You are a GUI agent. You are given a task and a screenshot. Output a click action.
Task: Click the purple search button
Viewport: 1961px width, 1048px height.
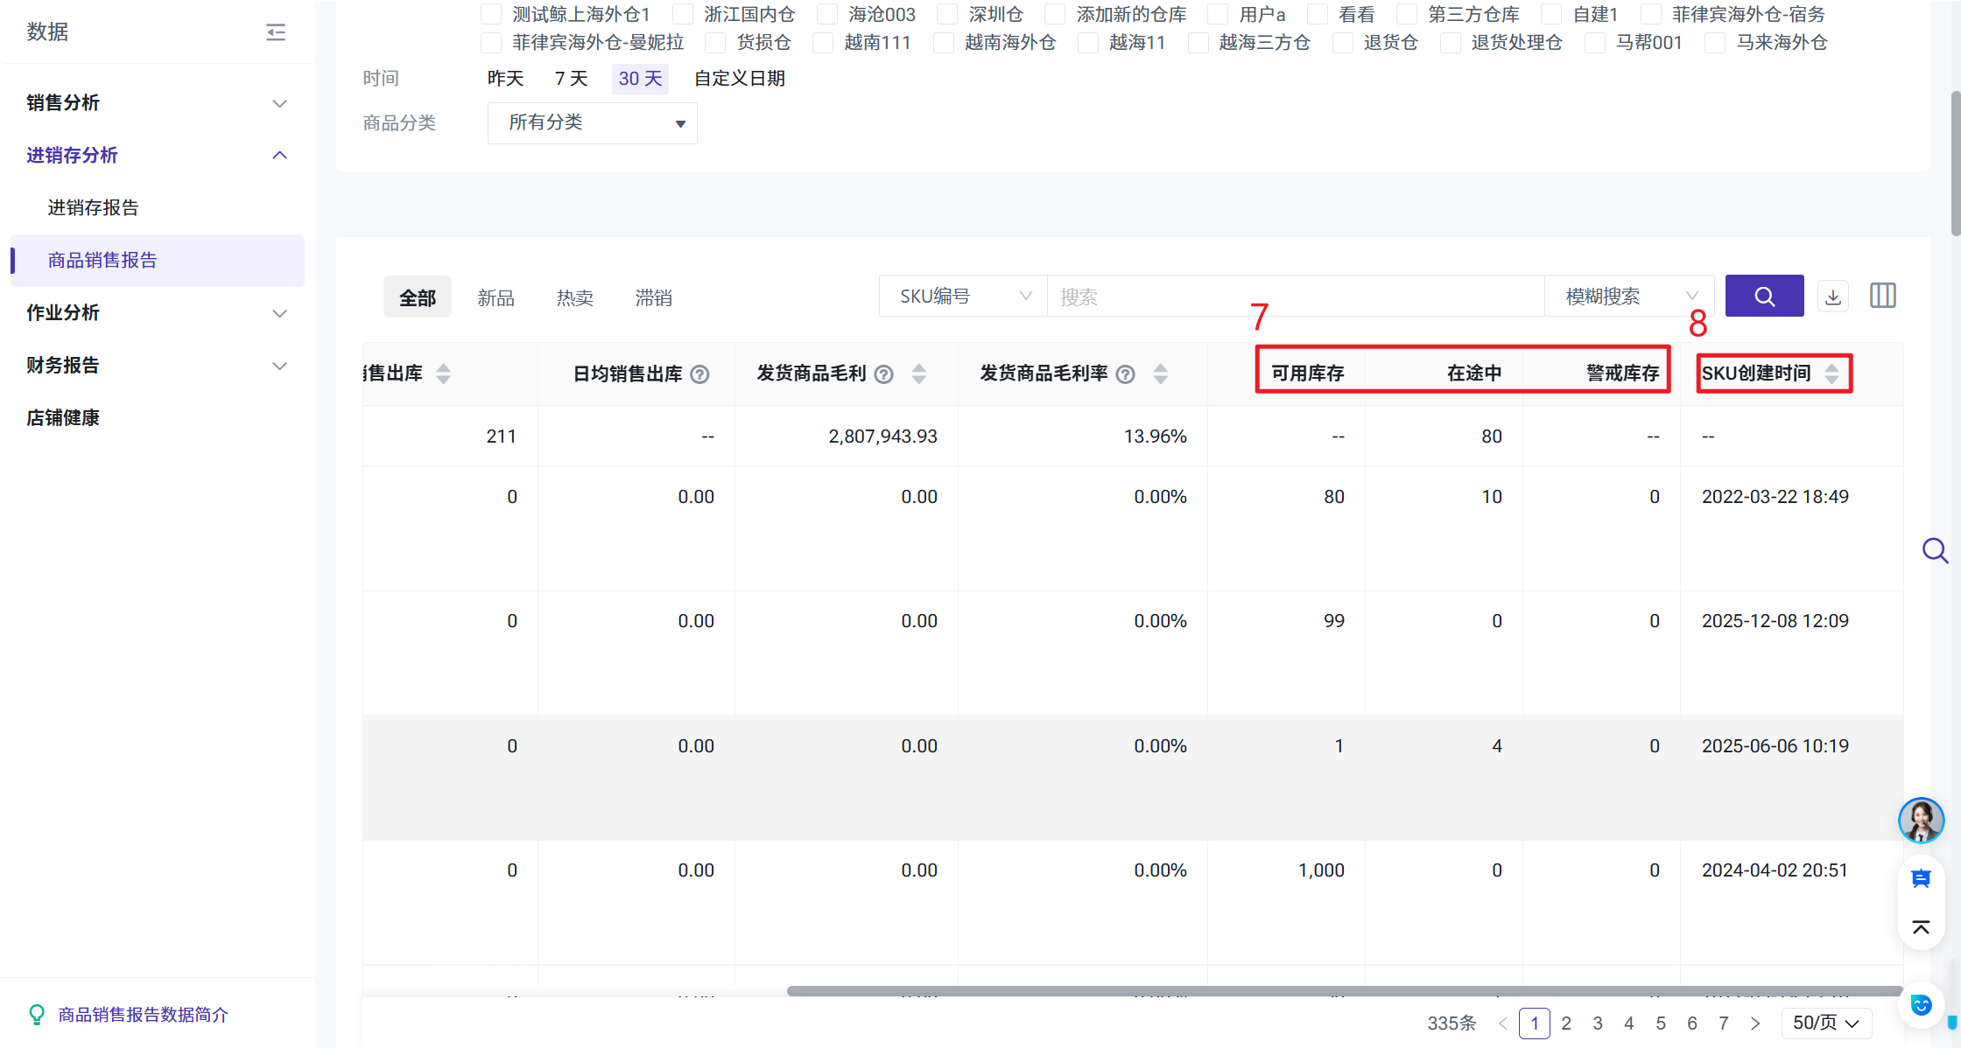click(x=1764, y=297)
